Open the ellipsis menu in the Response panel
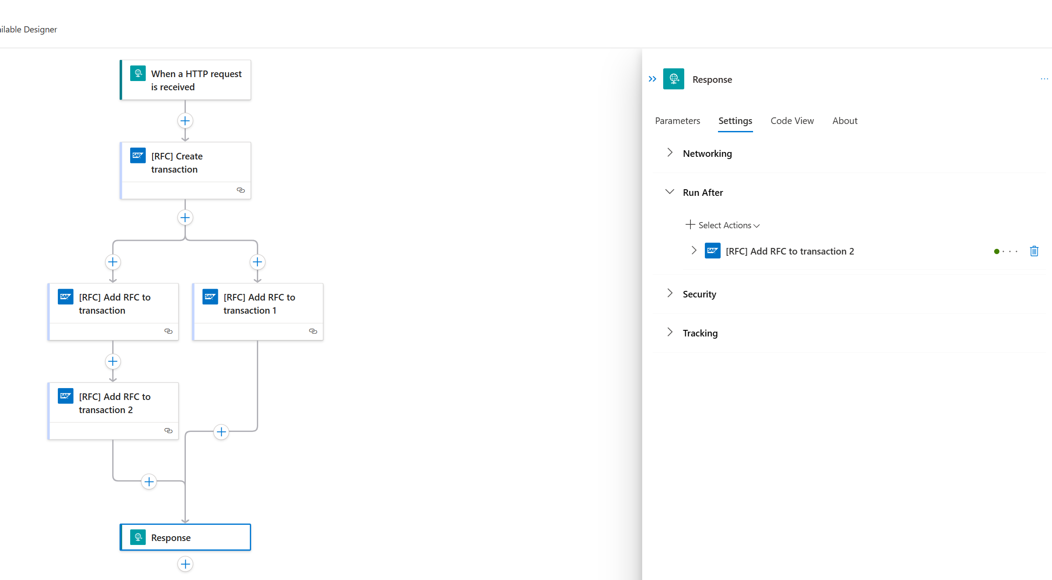Image resolution: width=1052 pixels, height=580 pixels. [x=1044, y=79]
